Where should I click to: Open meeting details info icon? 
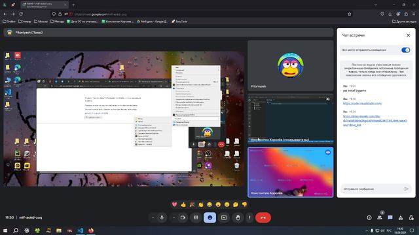[369, 217]
